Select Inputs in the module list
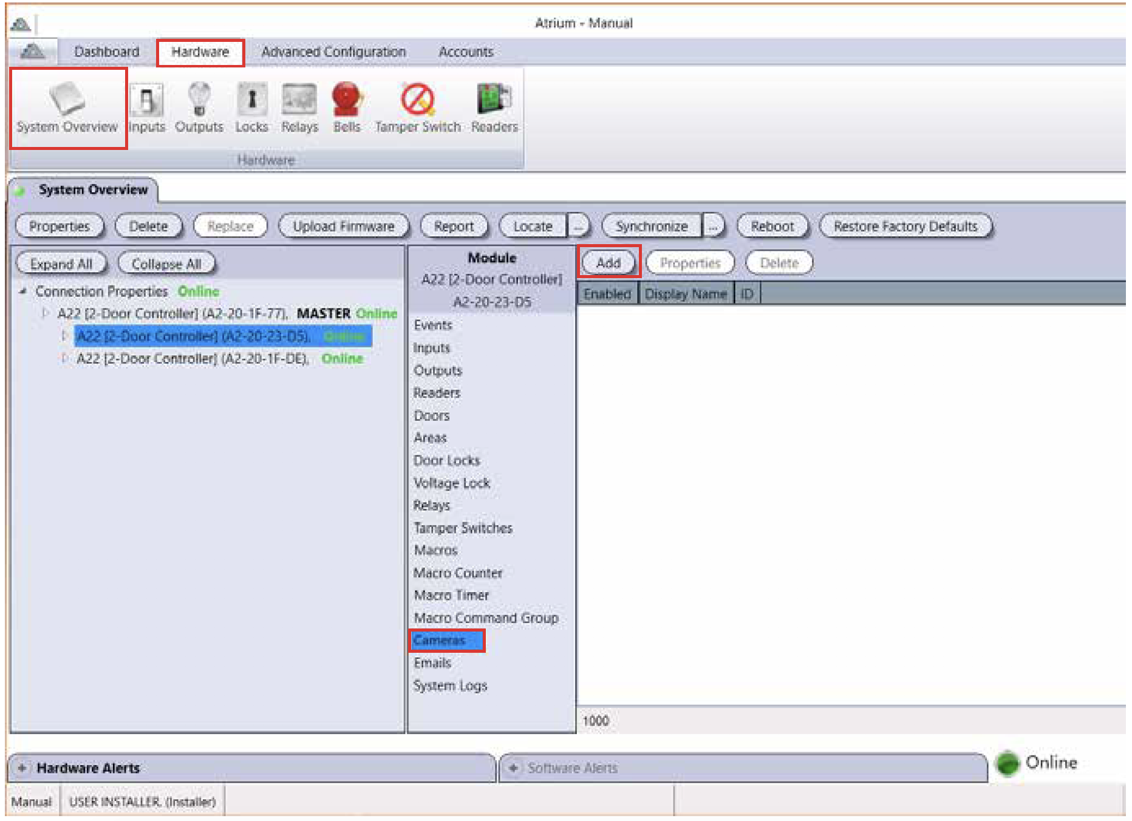Image resolution: width=1132 pixels, height=821 pixels. (x=432, y=348)
